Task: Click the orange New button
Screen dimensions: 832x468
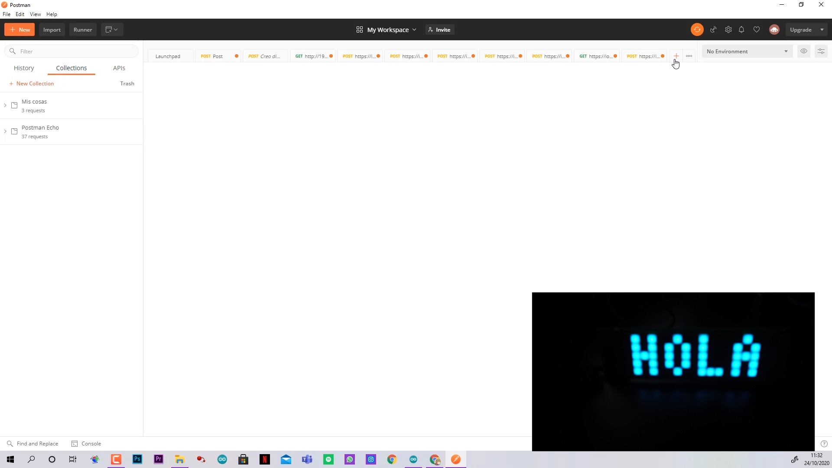Action: click(x=19, y=29)
